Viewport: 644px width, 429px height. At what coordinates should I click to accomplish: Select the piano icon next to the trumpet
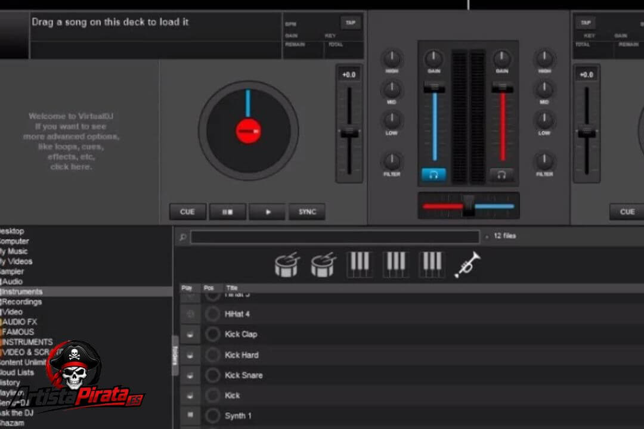(x=432, y=265)
